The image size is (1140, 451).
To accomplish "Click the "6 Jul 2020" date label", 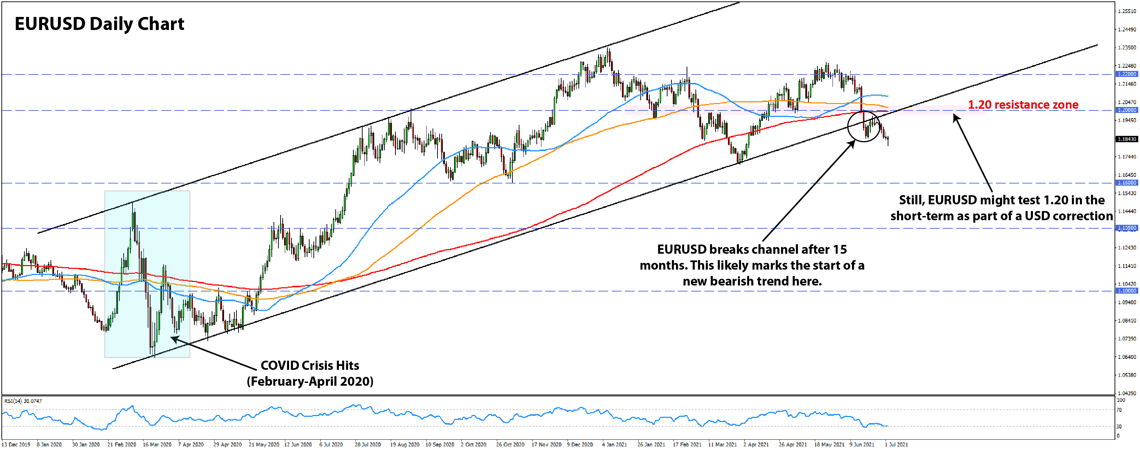I will [x=331, y=444].
